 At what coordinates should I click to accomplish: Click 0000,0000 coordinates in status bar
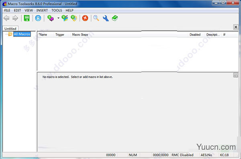pos(161,155)
